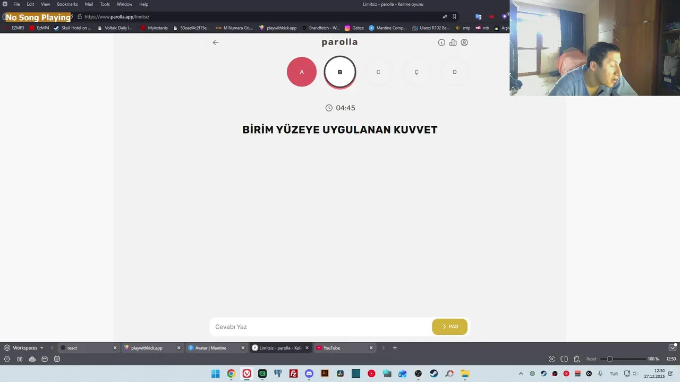Screen dimensions: 680x382
Task: Open the EzMP4 bookmark
Action: (39, 28)
